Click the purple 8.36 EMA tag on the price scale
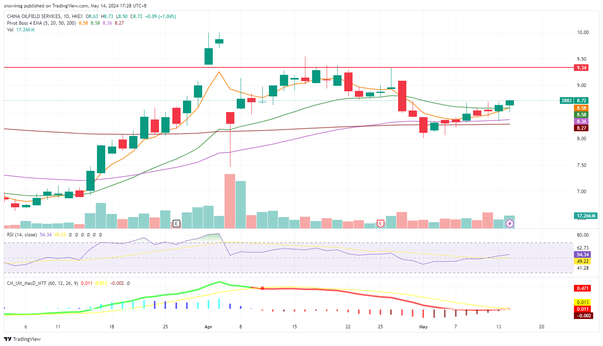Screen dimensions: 603x346 (x=581, y=121)
